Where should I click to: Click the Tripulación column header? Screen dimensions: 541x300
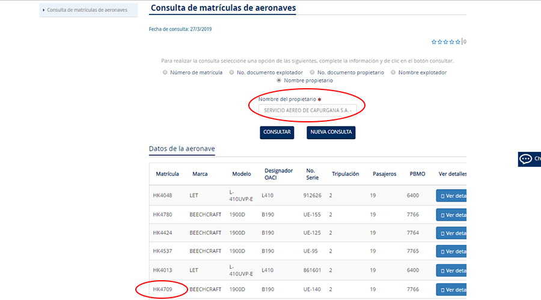346,174
